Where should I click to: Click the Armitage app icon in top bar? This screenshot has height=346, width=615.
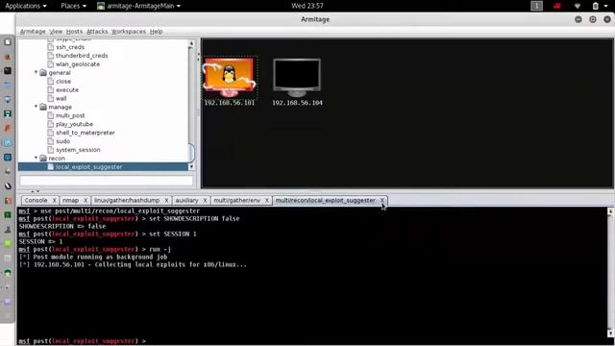coord(101,6)
